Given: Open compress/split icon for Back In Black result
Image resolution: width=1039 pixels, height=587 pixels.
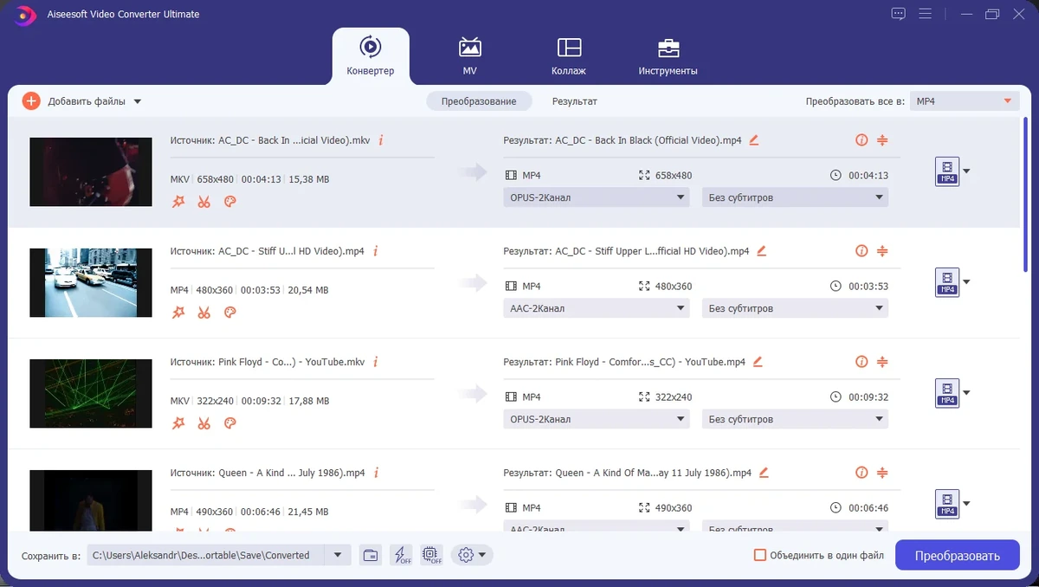Looking at the screenshot, I should 882,139.
